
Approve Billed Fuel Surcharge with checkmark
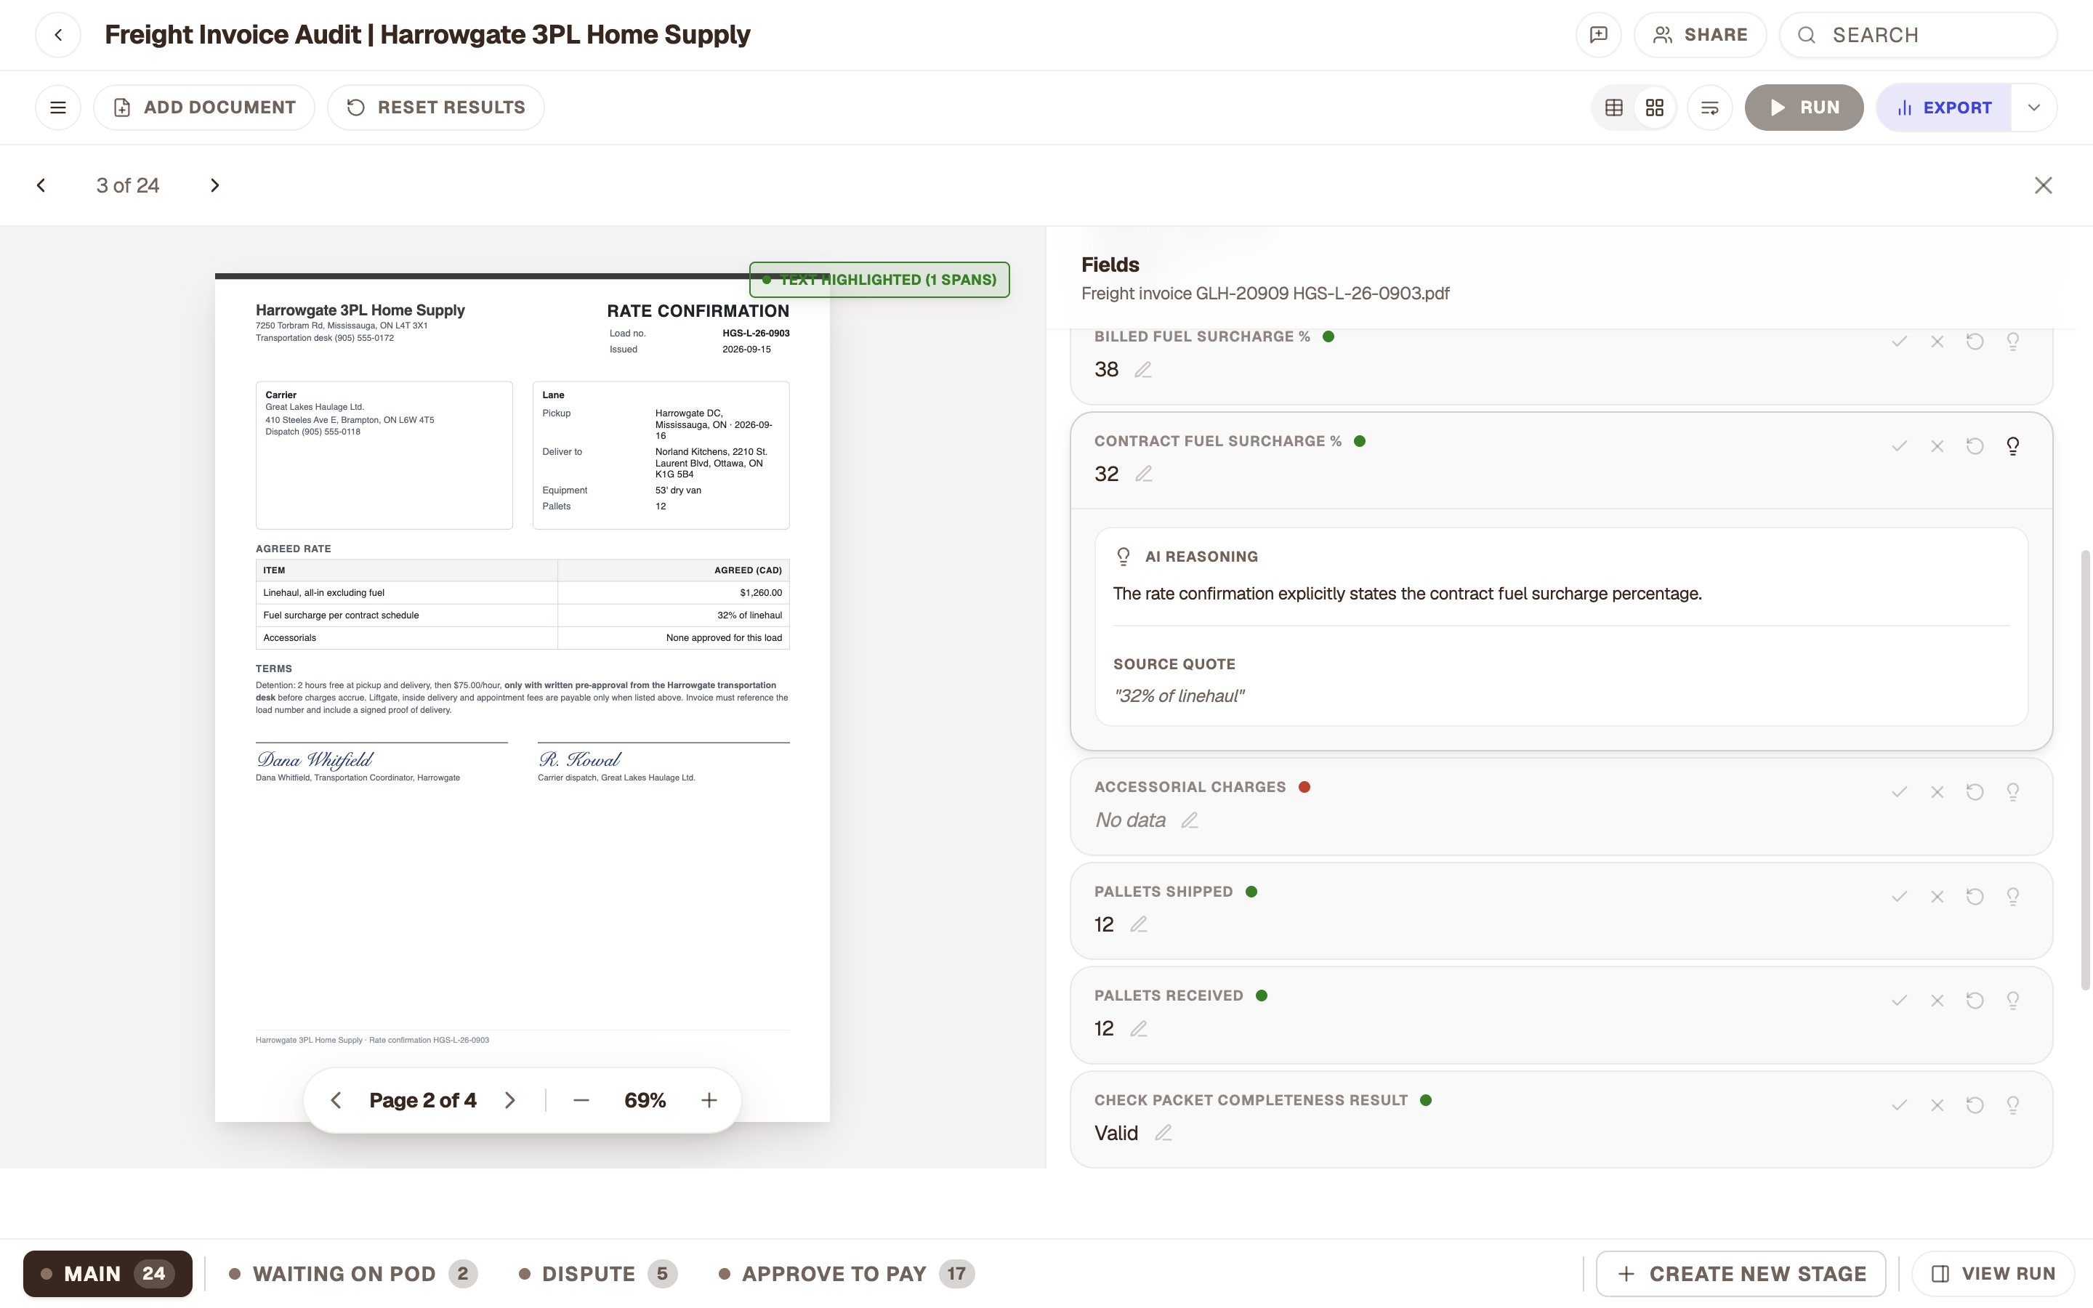1899,342
